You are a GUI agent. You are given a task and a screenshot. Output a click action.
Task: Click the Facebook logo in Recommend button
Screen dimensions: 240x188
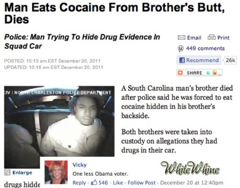coord(182,60)
